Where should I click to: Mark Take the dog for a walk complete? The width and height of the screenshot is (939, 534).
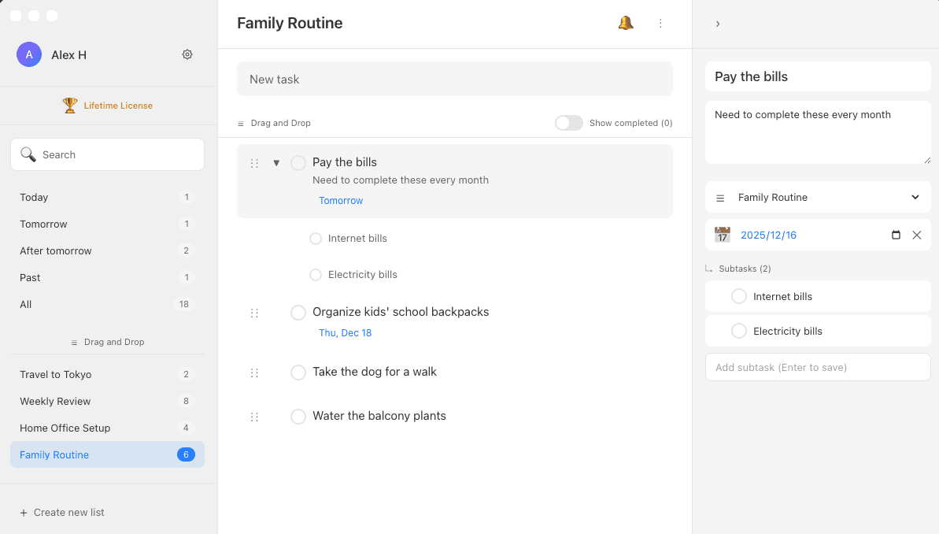(x=298, y=372)
